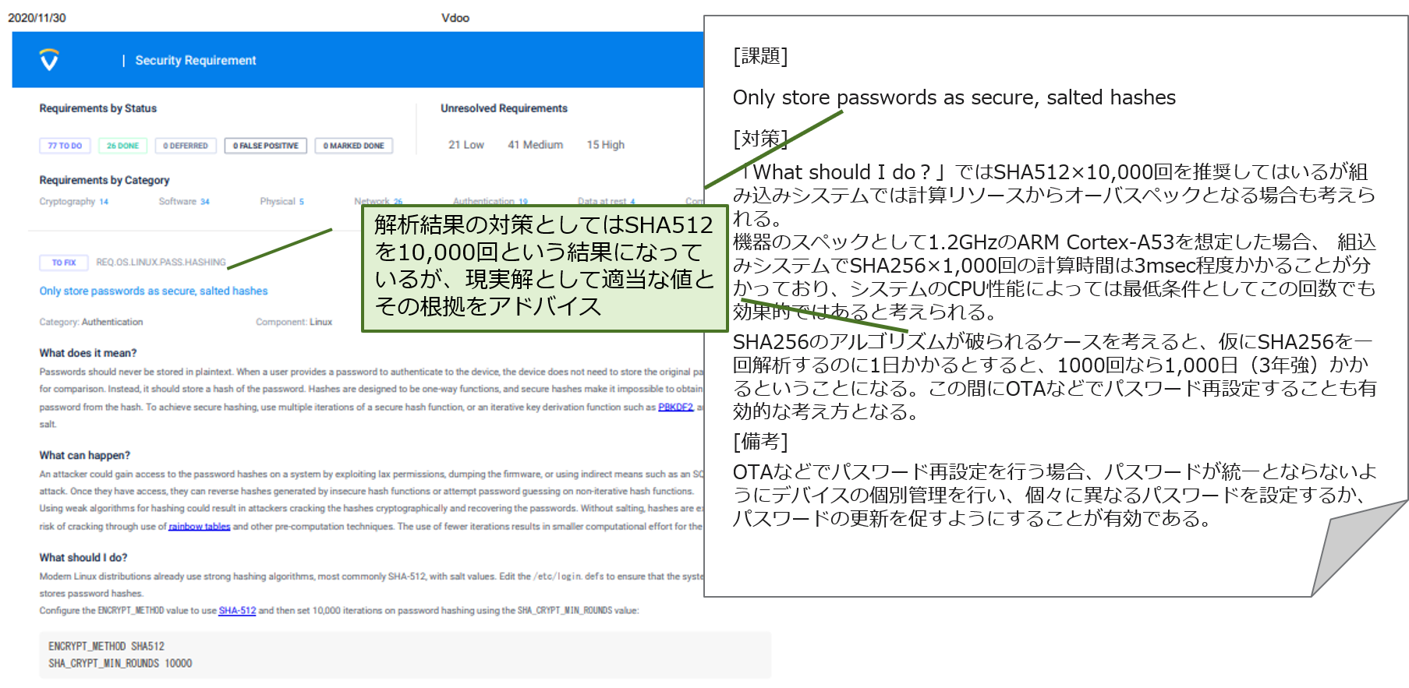Switch to the Physical 5 category
Image resolution: width=1409 pixels, height=688 pixels.
pyautogui.click(x=281, y=202)
